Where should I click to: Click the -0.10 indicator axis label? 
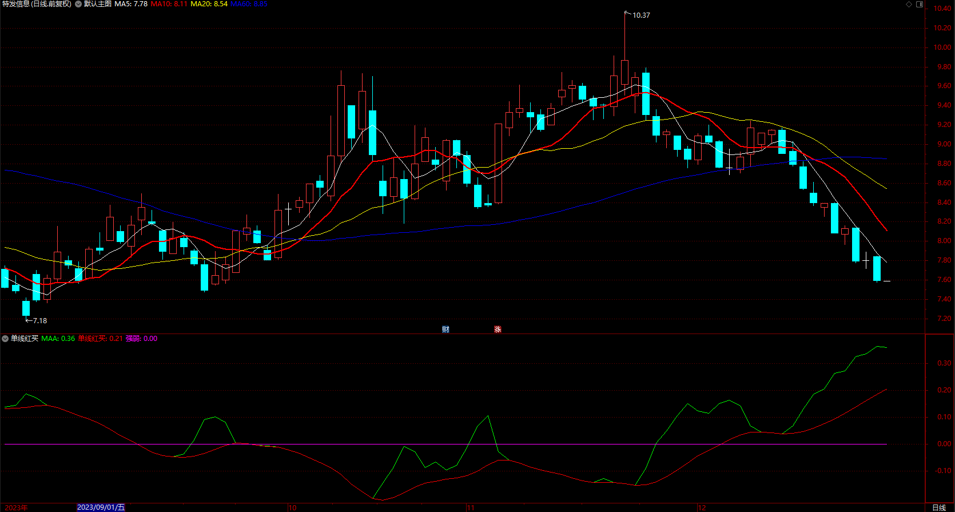(943, 471)
